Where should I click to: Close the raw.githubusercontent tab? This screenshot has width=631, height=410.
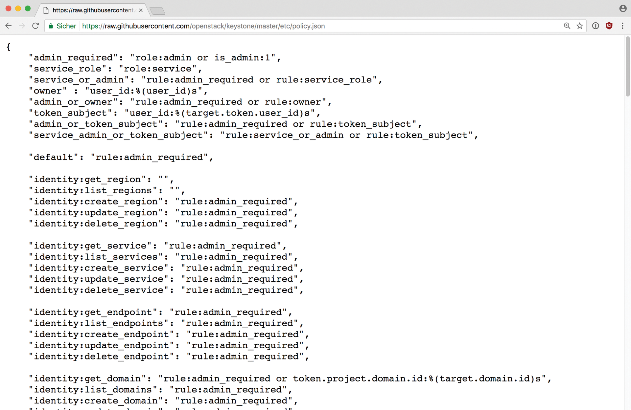(141, 10)
